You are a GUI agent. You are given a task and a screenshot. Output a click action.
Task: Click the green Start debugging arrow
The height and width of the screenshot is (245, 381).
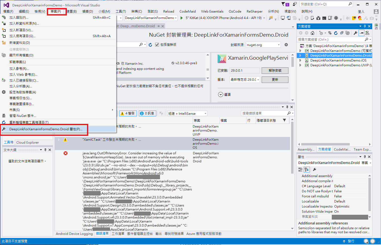182,18
